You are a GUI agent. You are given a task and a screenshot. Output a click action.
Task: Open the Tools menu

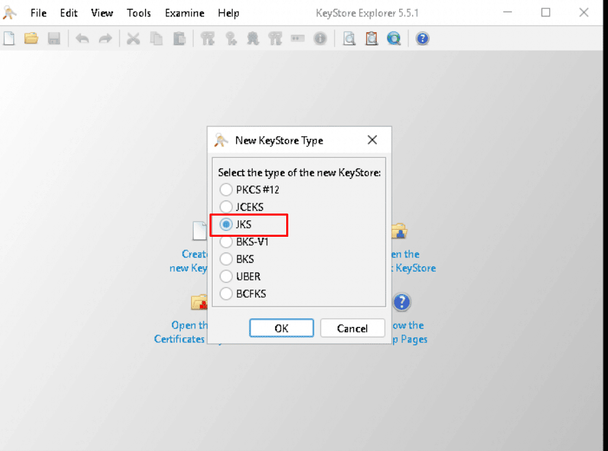pos(139,13)
